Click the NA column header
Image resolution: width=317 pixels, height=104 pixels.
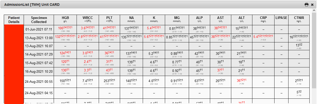(x=131, y=19)
